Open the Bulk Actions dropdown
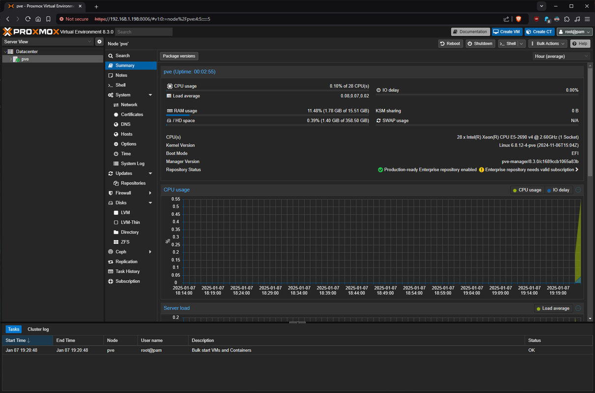Viewport: 595px width, 393px height. tap(548, 43)
